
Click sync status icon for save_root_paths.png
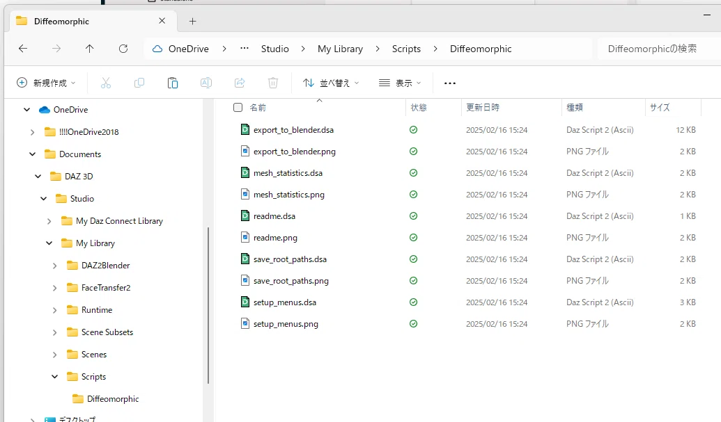pyautogui.click(x=413, y=280)
